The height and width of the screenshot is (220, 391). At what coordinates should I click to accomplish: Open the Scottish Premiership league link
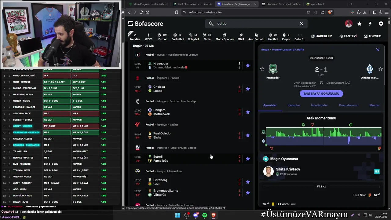tap(183, 101)
